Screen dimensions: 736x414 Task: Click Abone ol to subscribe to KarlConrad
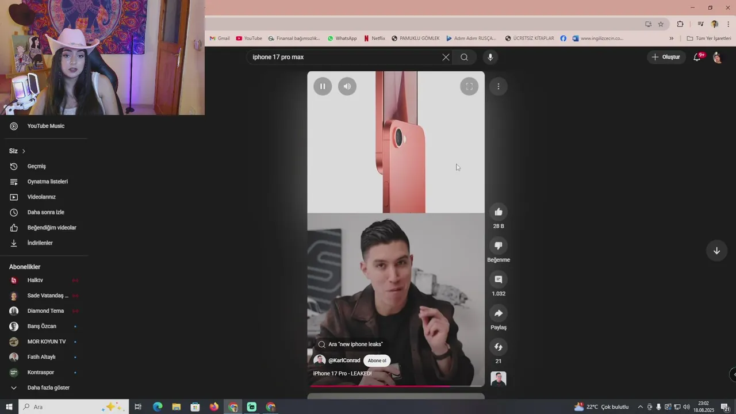pos(377,361)
